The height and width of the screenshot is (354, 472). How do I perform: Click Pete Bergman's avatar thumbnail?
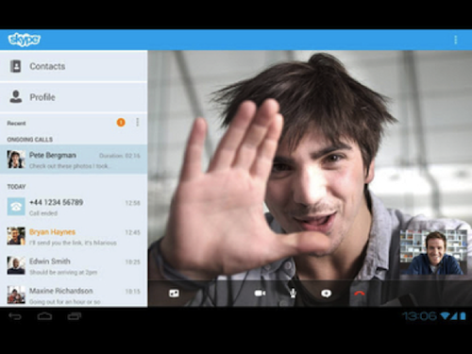coord(16,160)
